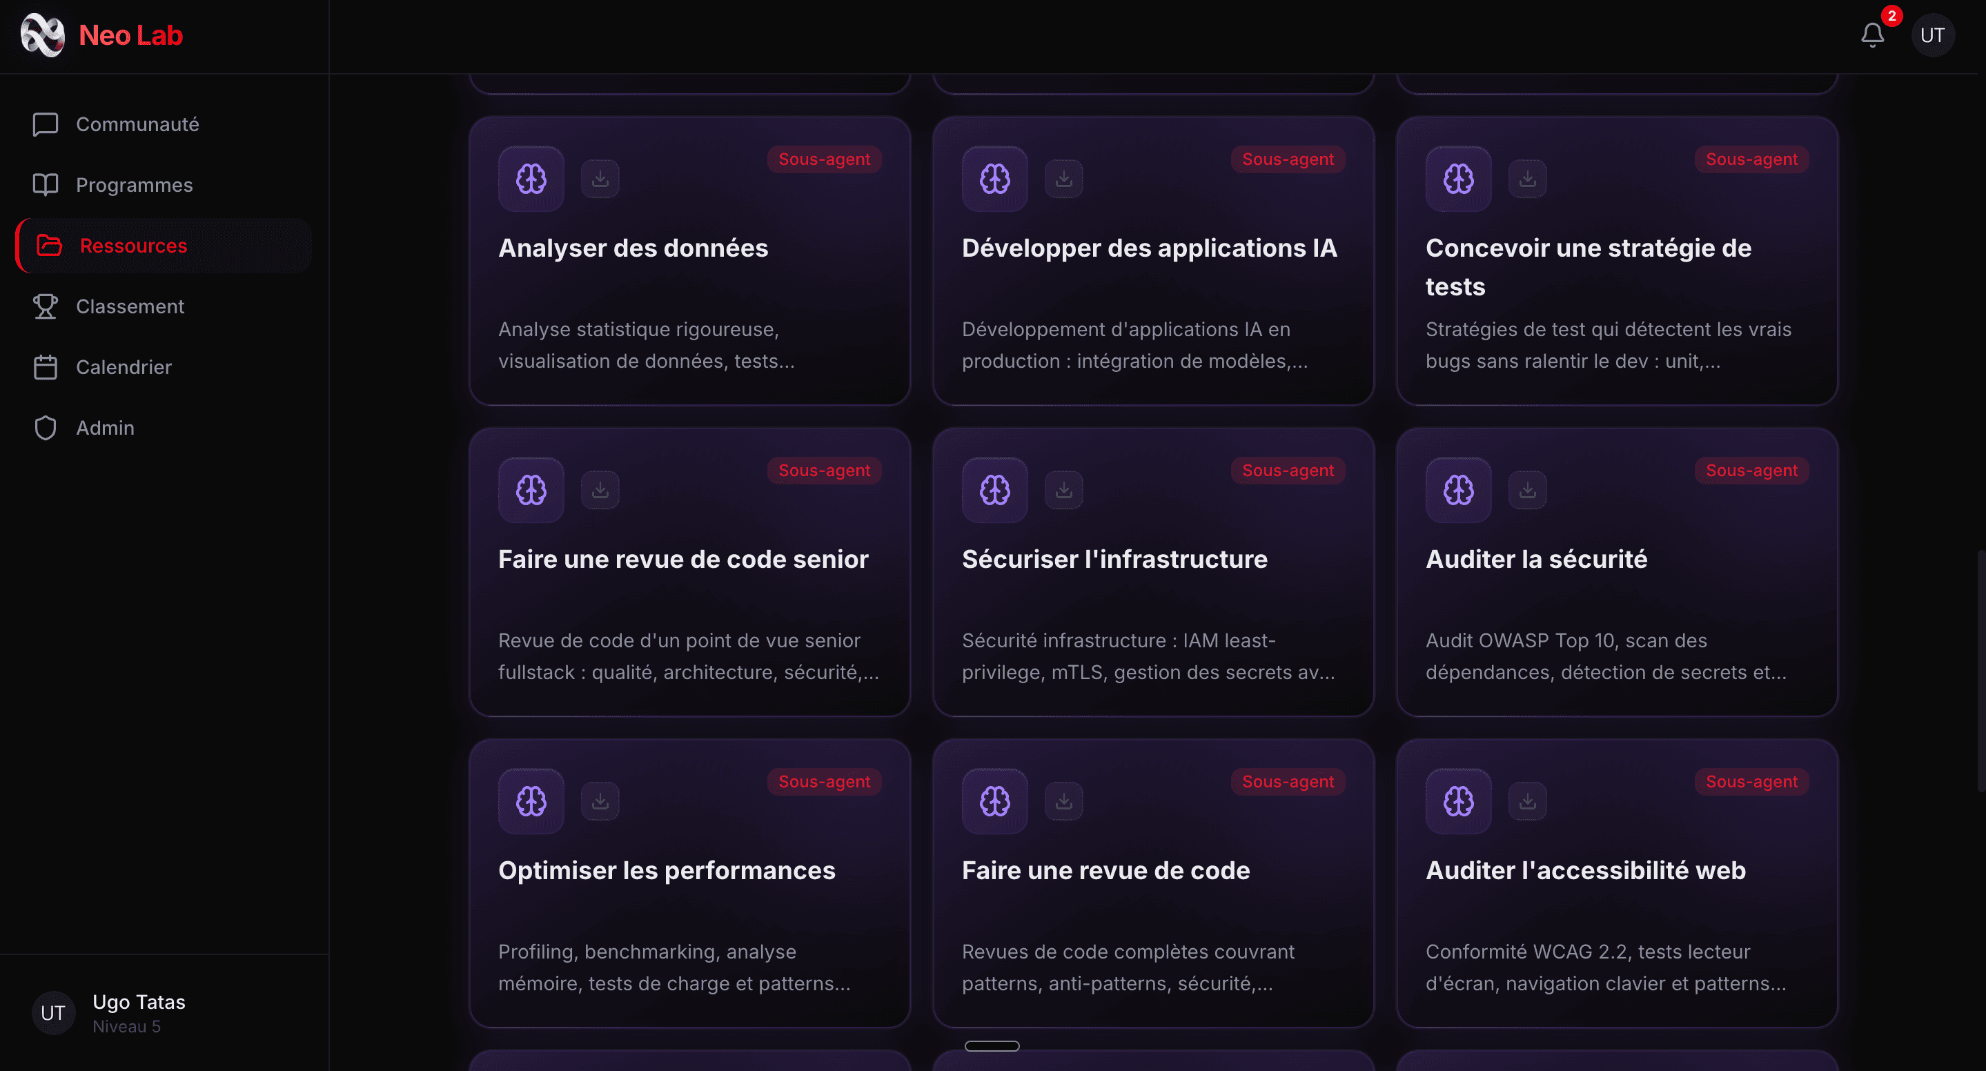1986x1071 pixels.
Task: Click the Neo Lab logo
Action: point(101,35)
